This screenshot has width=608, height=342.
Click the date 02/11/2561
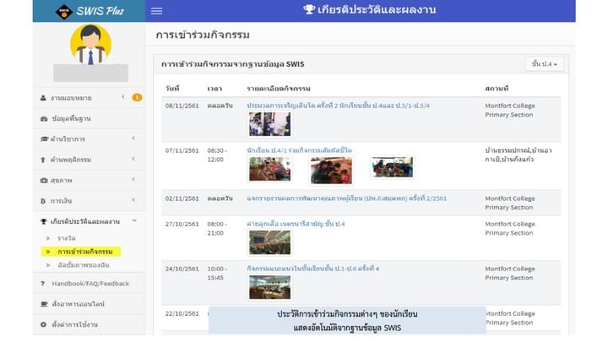[182, 198]
